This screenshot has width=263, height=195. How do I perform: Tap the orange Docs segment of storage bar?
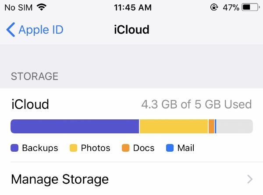212,126
